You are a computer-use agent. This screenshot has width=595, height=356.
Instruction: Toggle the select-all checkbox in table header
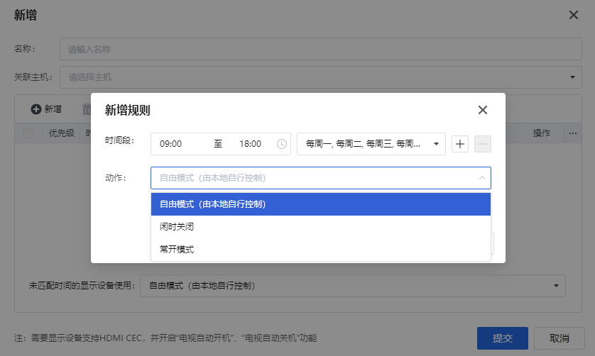28,133
